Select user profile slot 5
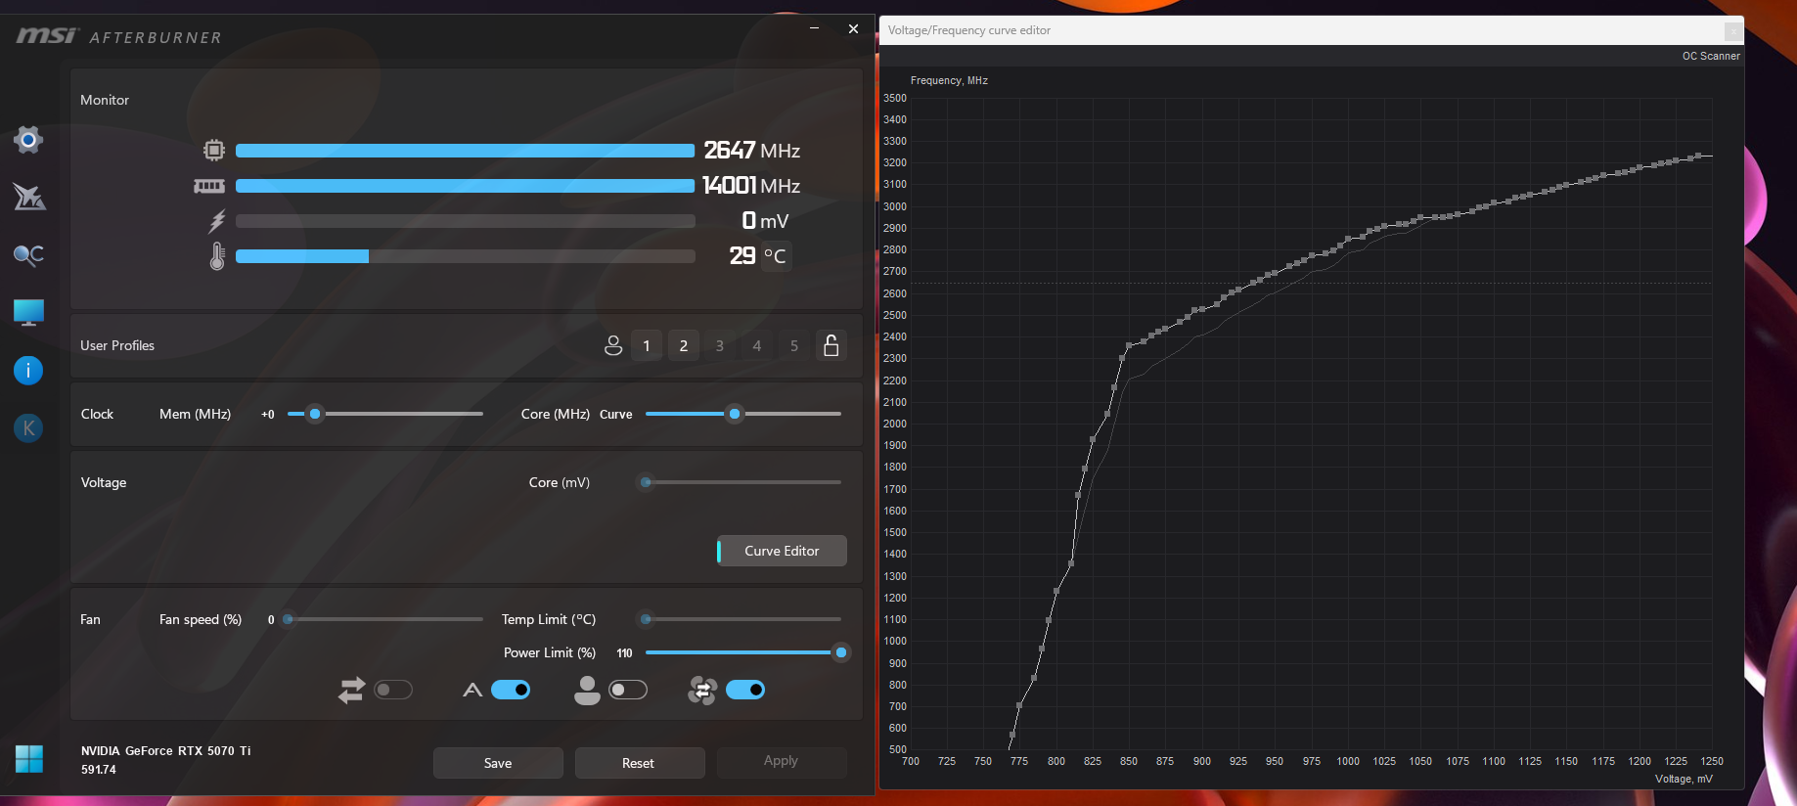The width and height of the screenshot is (1797, 806). click(794, 345)
